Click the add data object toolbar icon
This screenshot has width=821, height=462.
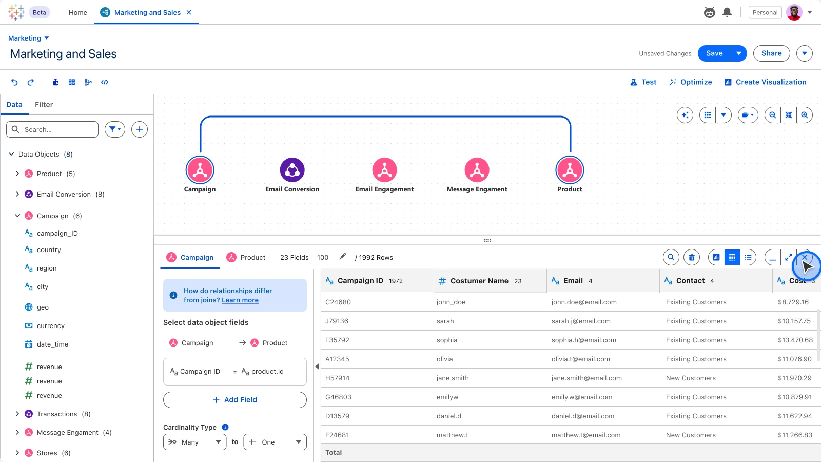[55, 82]
